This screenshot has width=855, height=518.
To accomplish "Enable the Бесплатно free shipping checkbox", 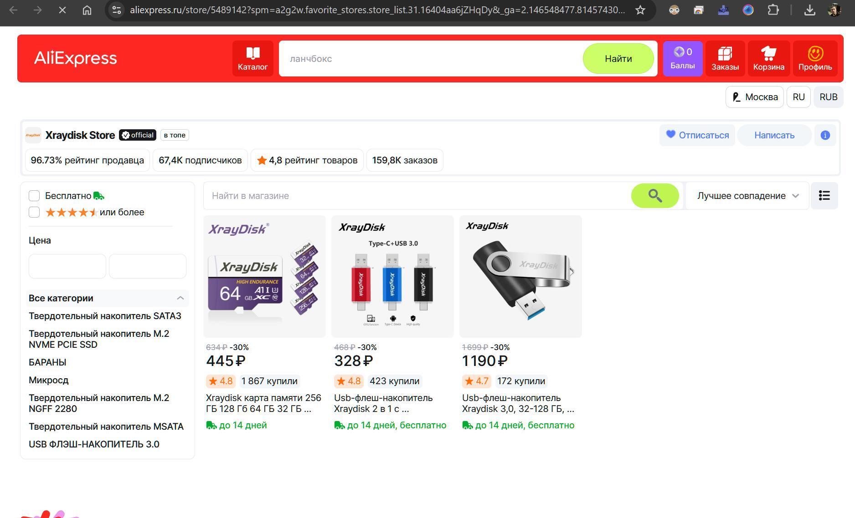I will tap(34, 196).
